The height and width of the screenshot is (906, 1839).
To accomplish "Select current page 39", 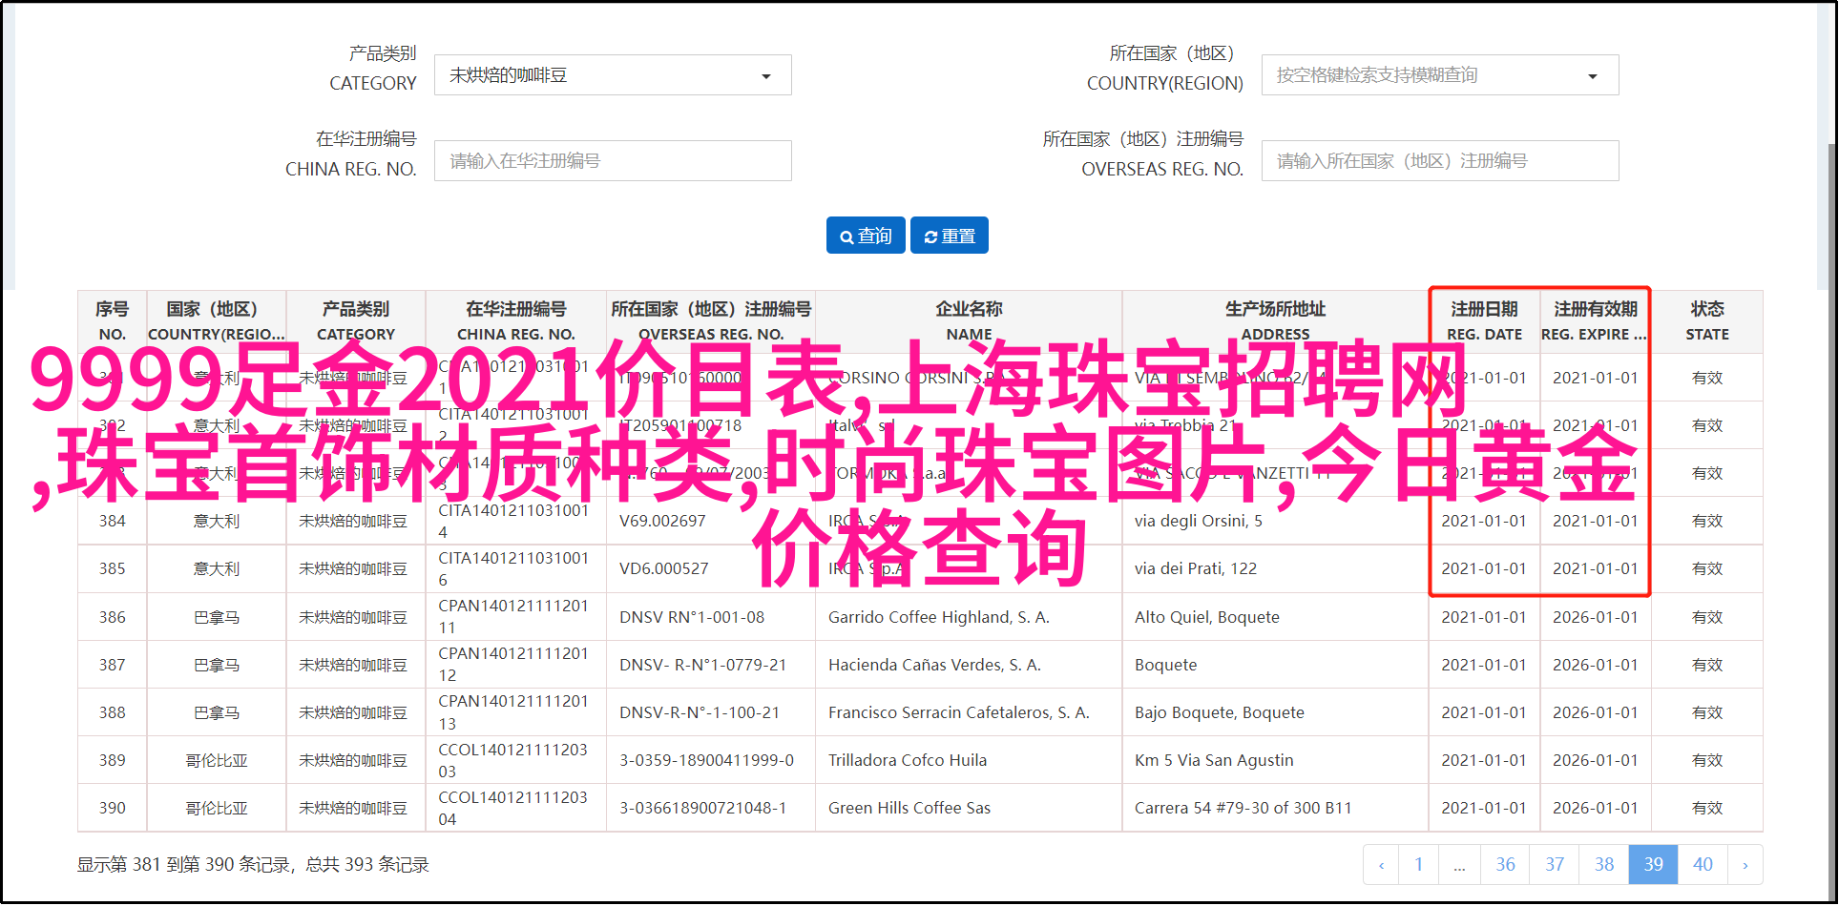I will point(1654,865).
